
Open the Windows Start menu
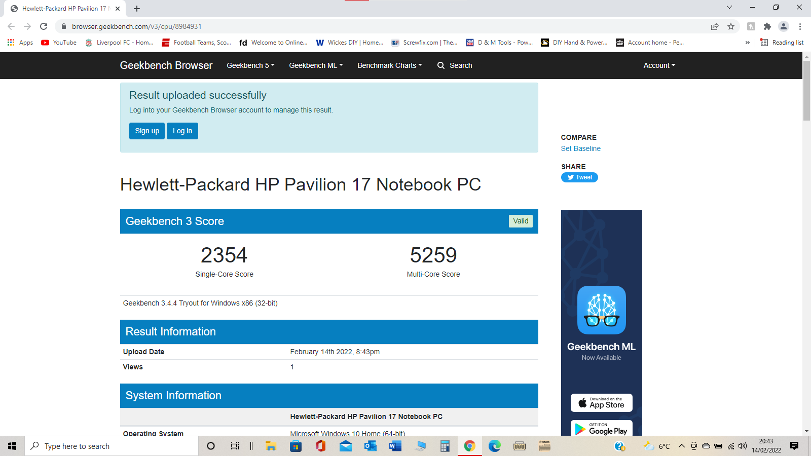pos(12,446)
